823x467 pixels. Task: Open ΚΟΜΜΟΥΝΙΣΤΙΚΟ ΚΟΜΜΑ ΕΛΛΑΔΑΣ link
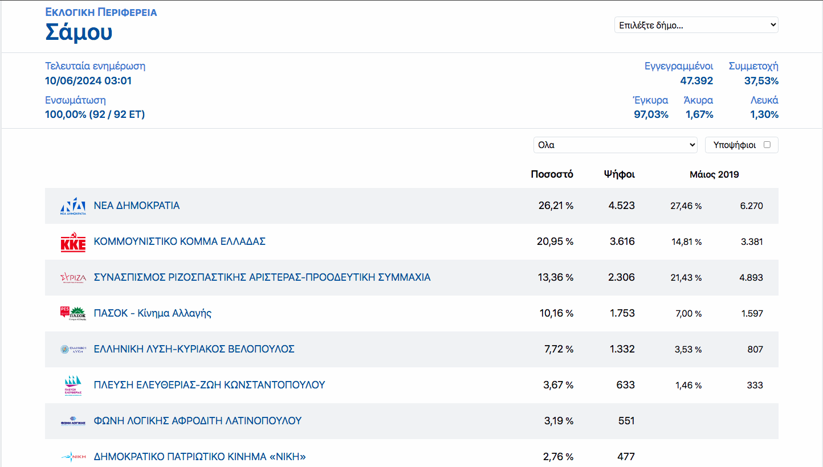point(180,241)
